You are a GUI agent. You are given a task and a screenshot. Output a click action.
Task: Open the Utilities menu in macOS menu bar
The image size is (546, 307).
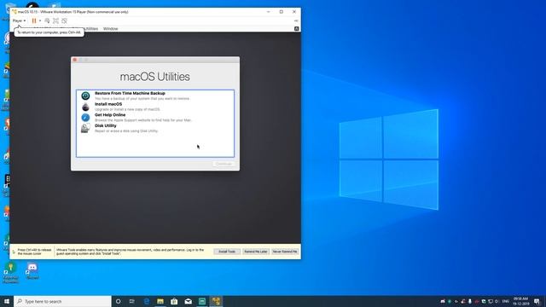(x=91, y=29)
